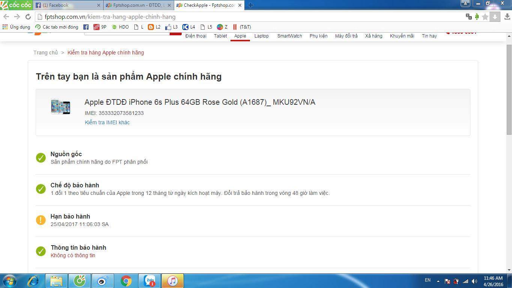Open Google Chrome from the taskbar
The width and height of the screenshot is (512, 288).
coord(126,281)
